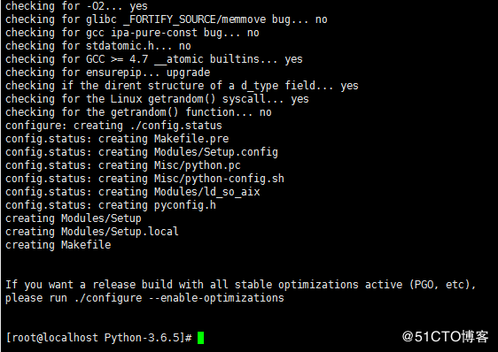Click the checking for ensurepip line
The width and height of the screenshot is (498, 352).
pos(108,73)
